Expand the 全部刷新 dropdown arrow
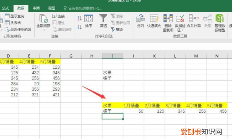This screenshot has height=139, width=232. pos(44,30)
